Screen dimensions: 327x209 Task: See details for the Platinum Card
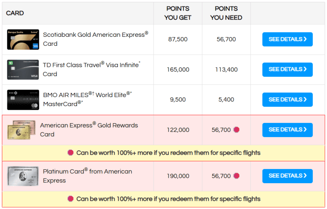(x=287, y=176)
